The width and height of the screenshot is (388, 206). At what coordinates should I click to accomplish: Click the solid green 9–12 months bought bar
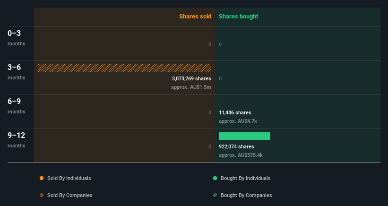pos(244,136)
